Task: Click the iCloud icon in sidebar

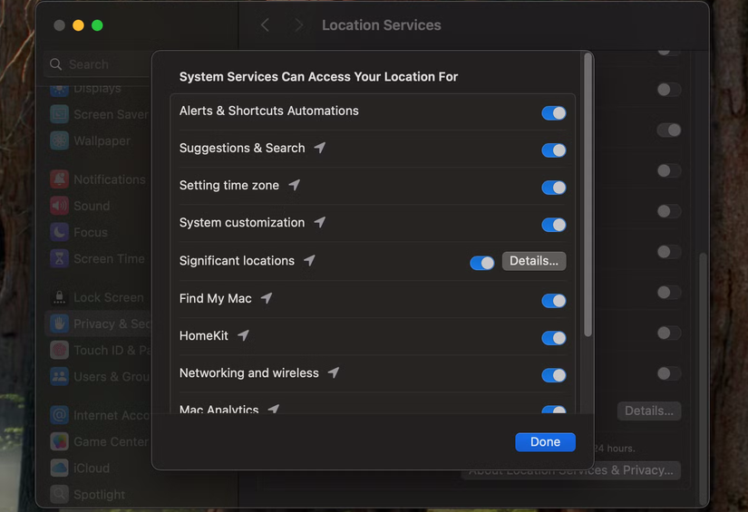Action: 59,469
